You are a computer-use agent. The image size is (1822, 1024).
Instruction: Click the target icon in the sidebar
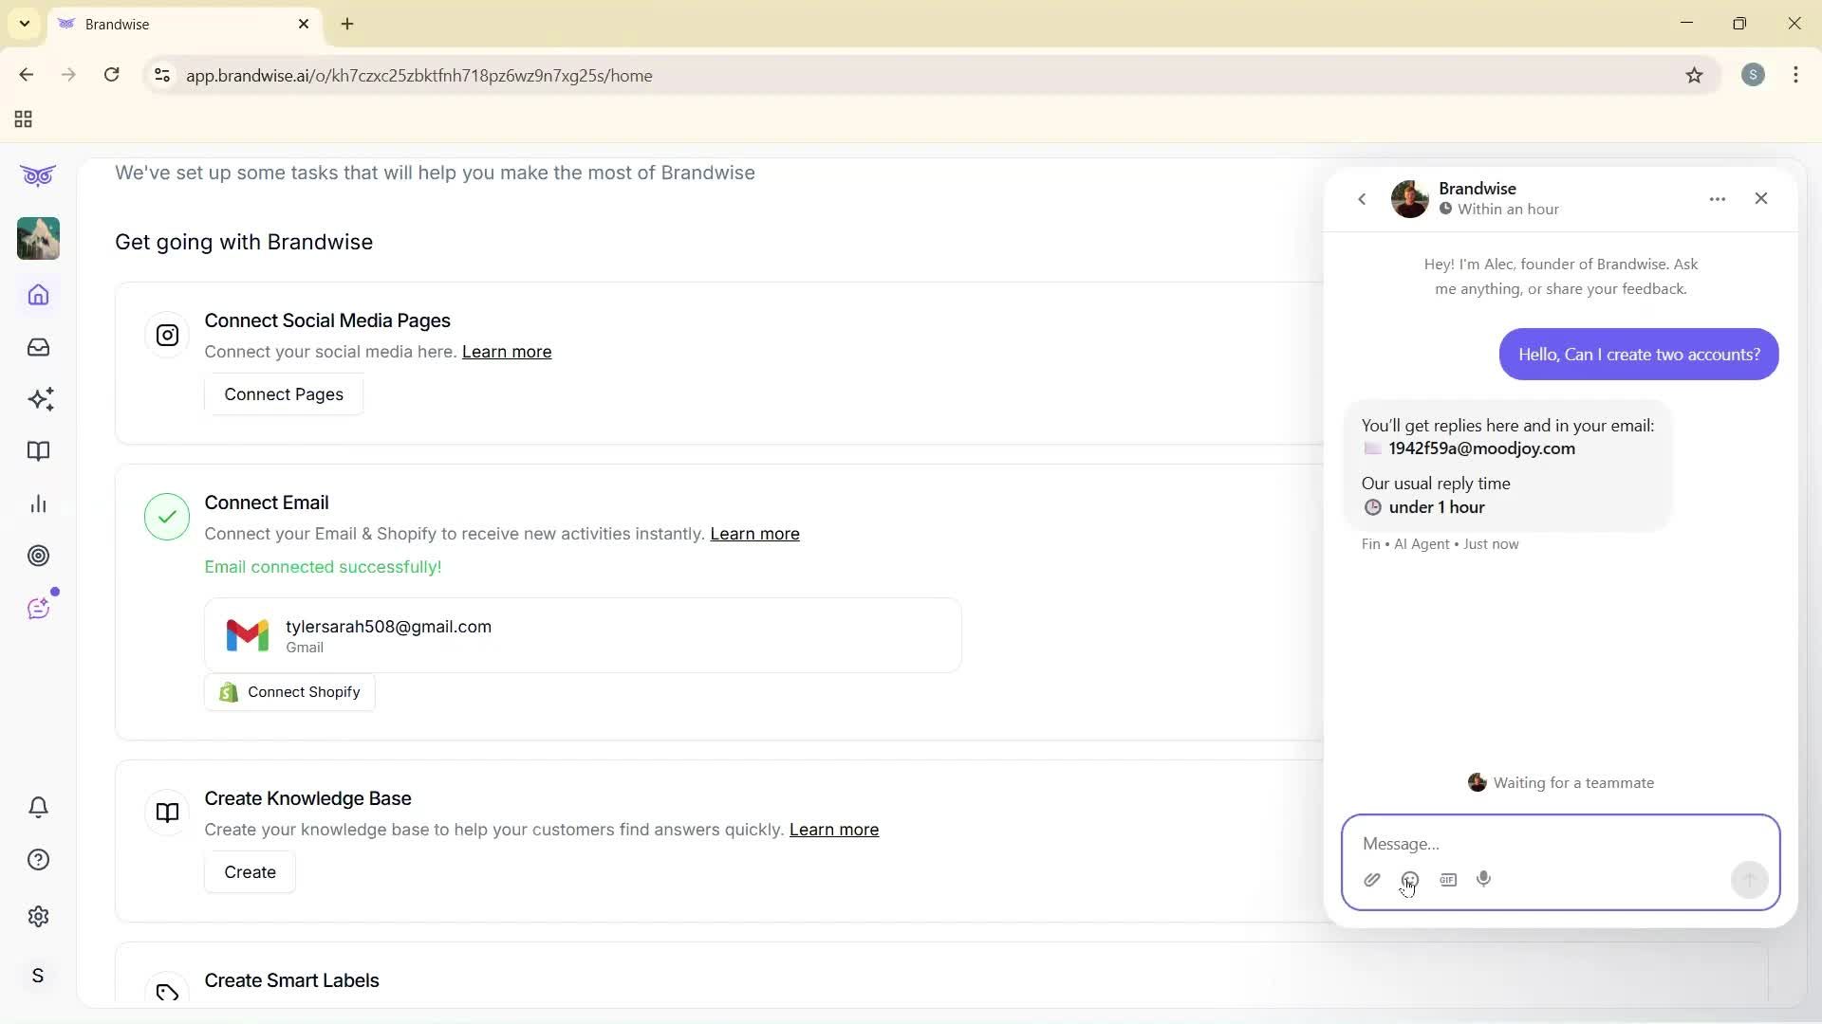(38, 556)
